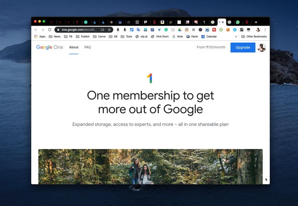Expand the Publish bookmarks folder
Image resolution: width=298 pixels, height=206 pixels.
(83, 37)
